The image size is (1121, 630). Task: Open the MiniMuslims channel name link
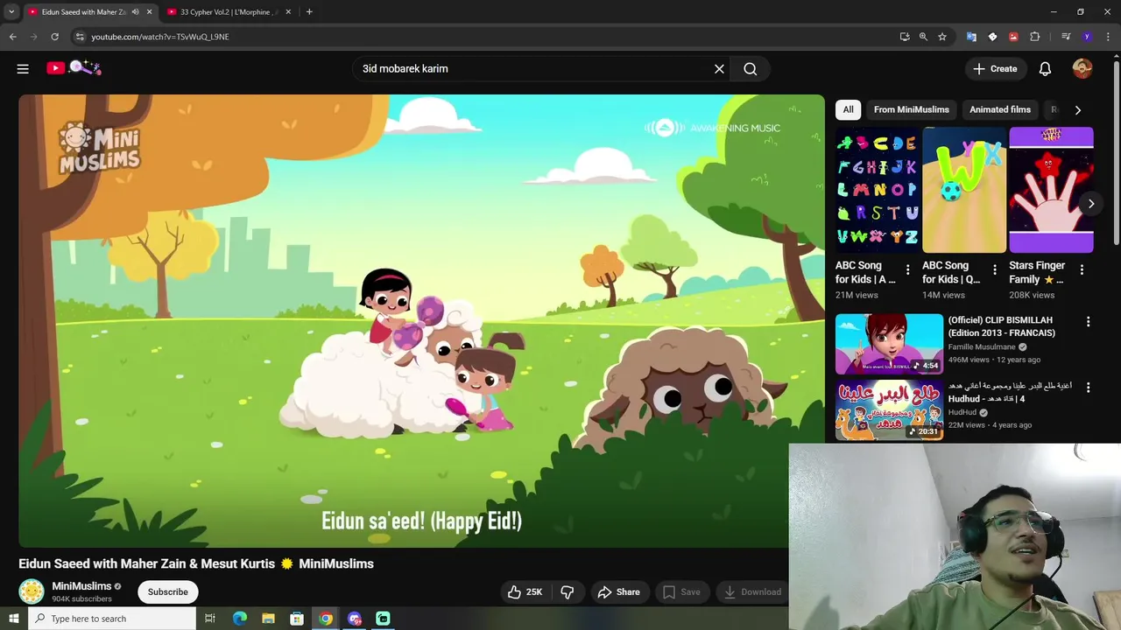coord(81,586)
